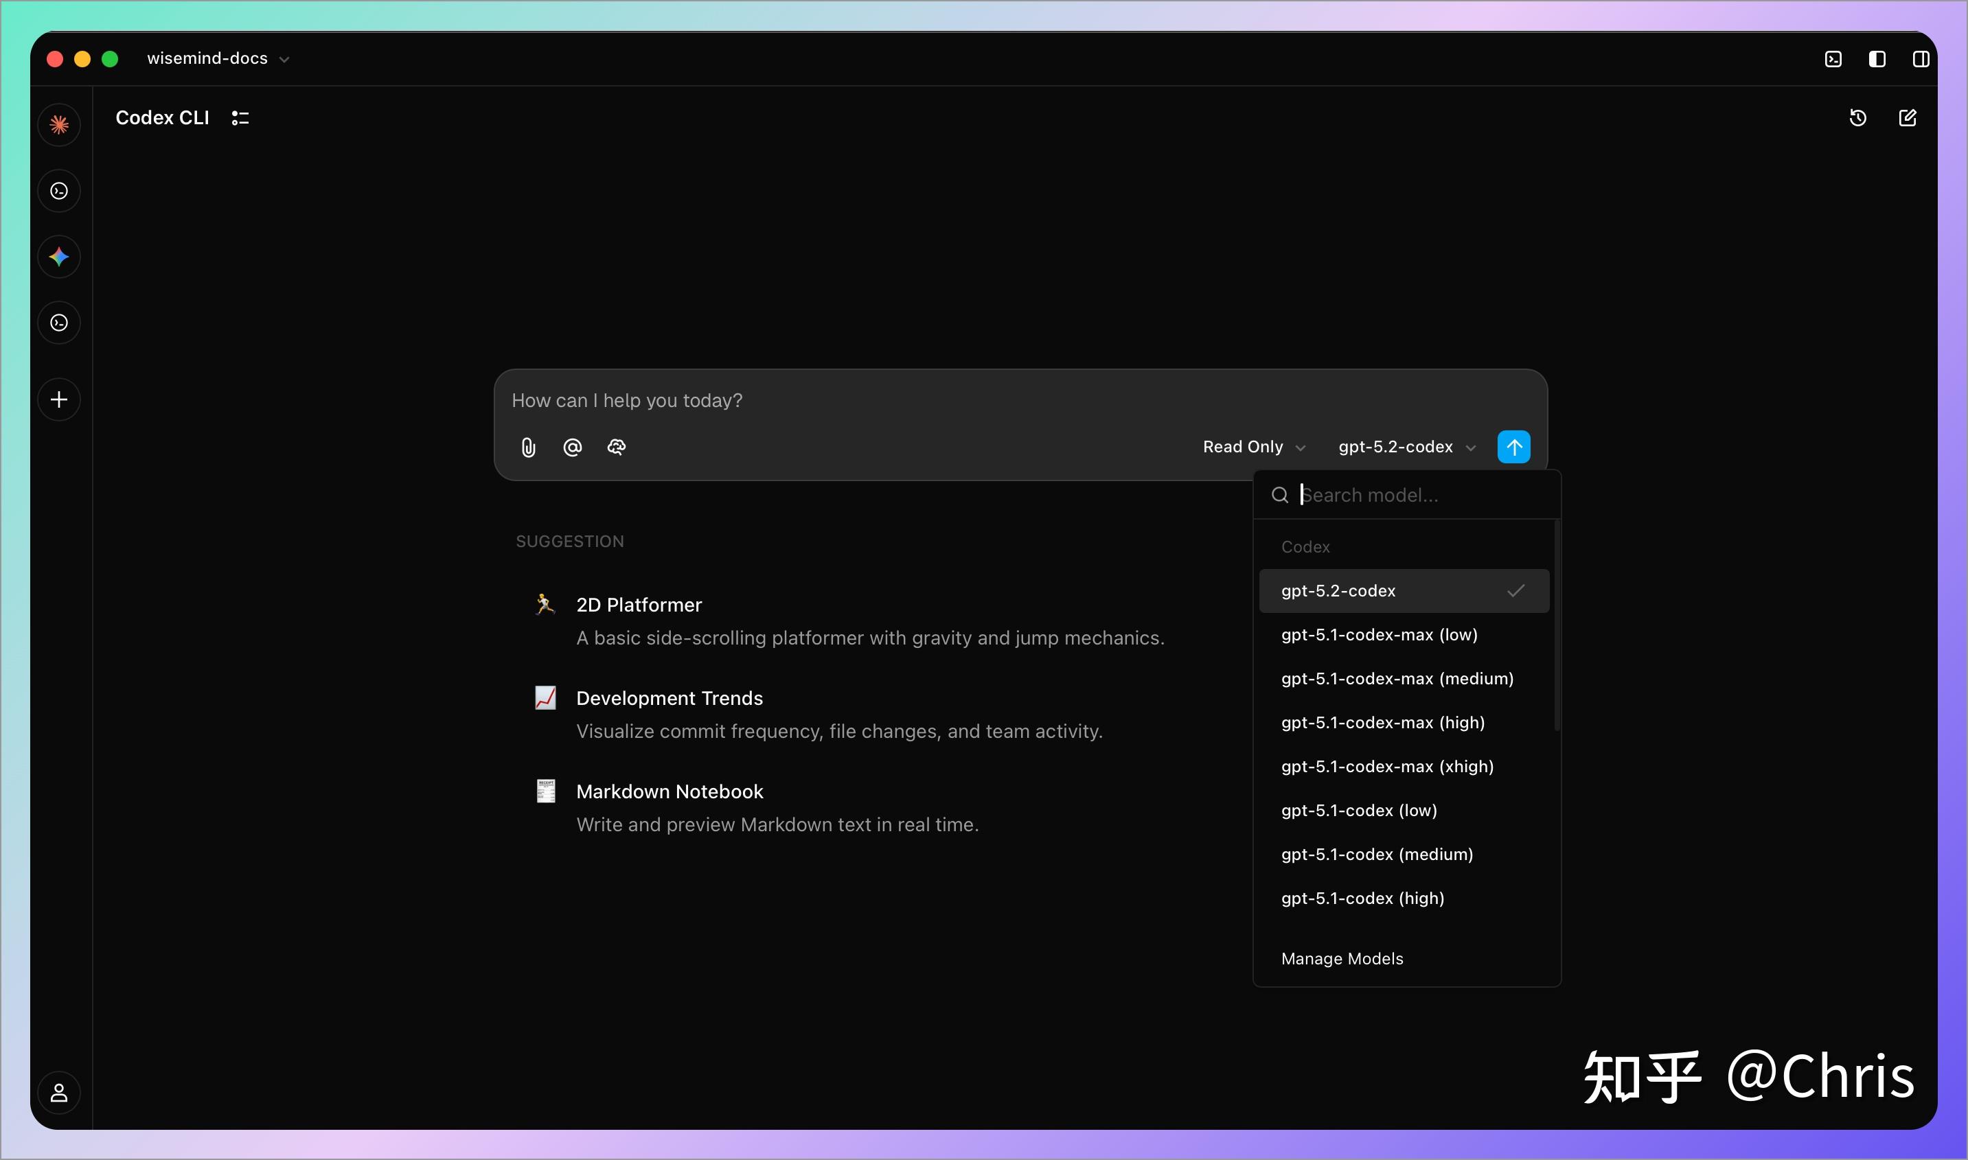Click the paperclip attach file icon
The height and width of the screenshot is (1160, 1968).
pyautogui.click(x=529, y=447)
